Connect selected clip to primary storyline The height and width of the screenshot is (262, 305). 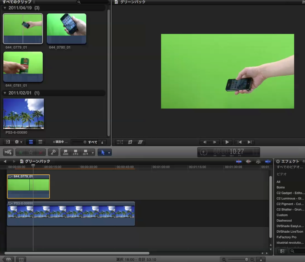[66, 153]
